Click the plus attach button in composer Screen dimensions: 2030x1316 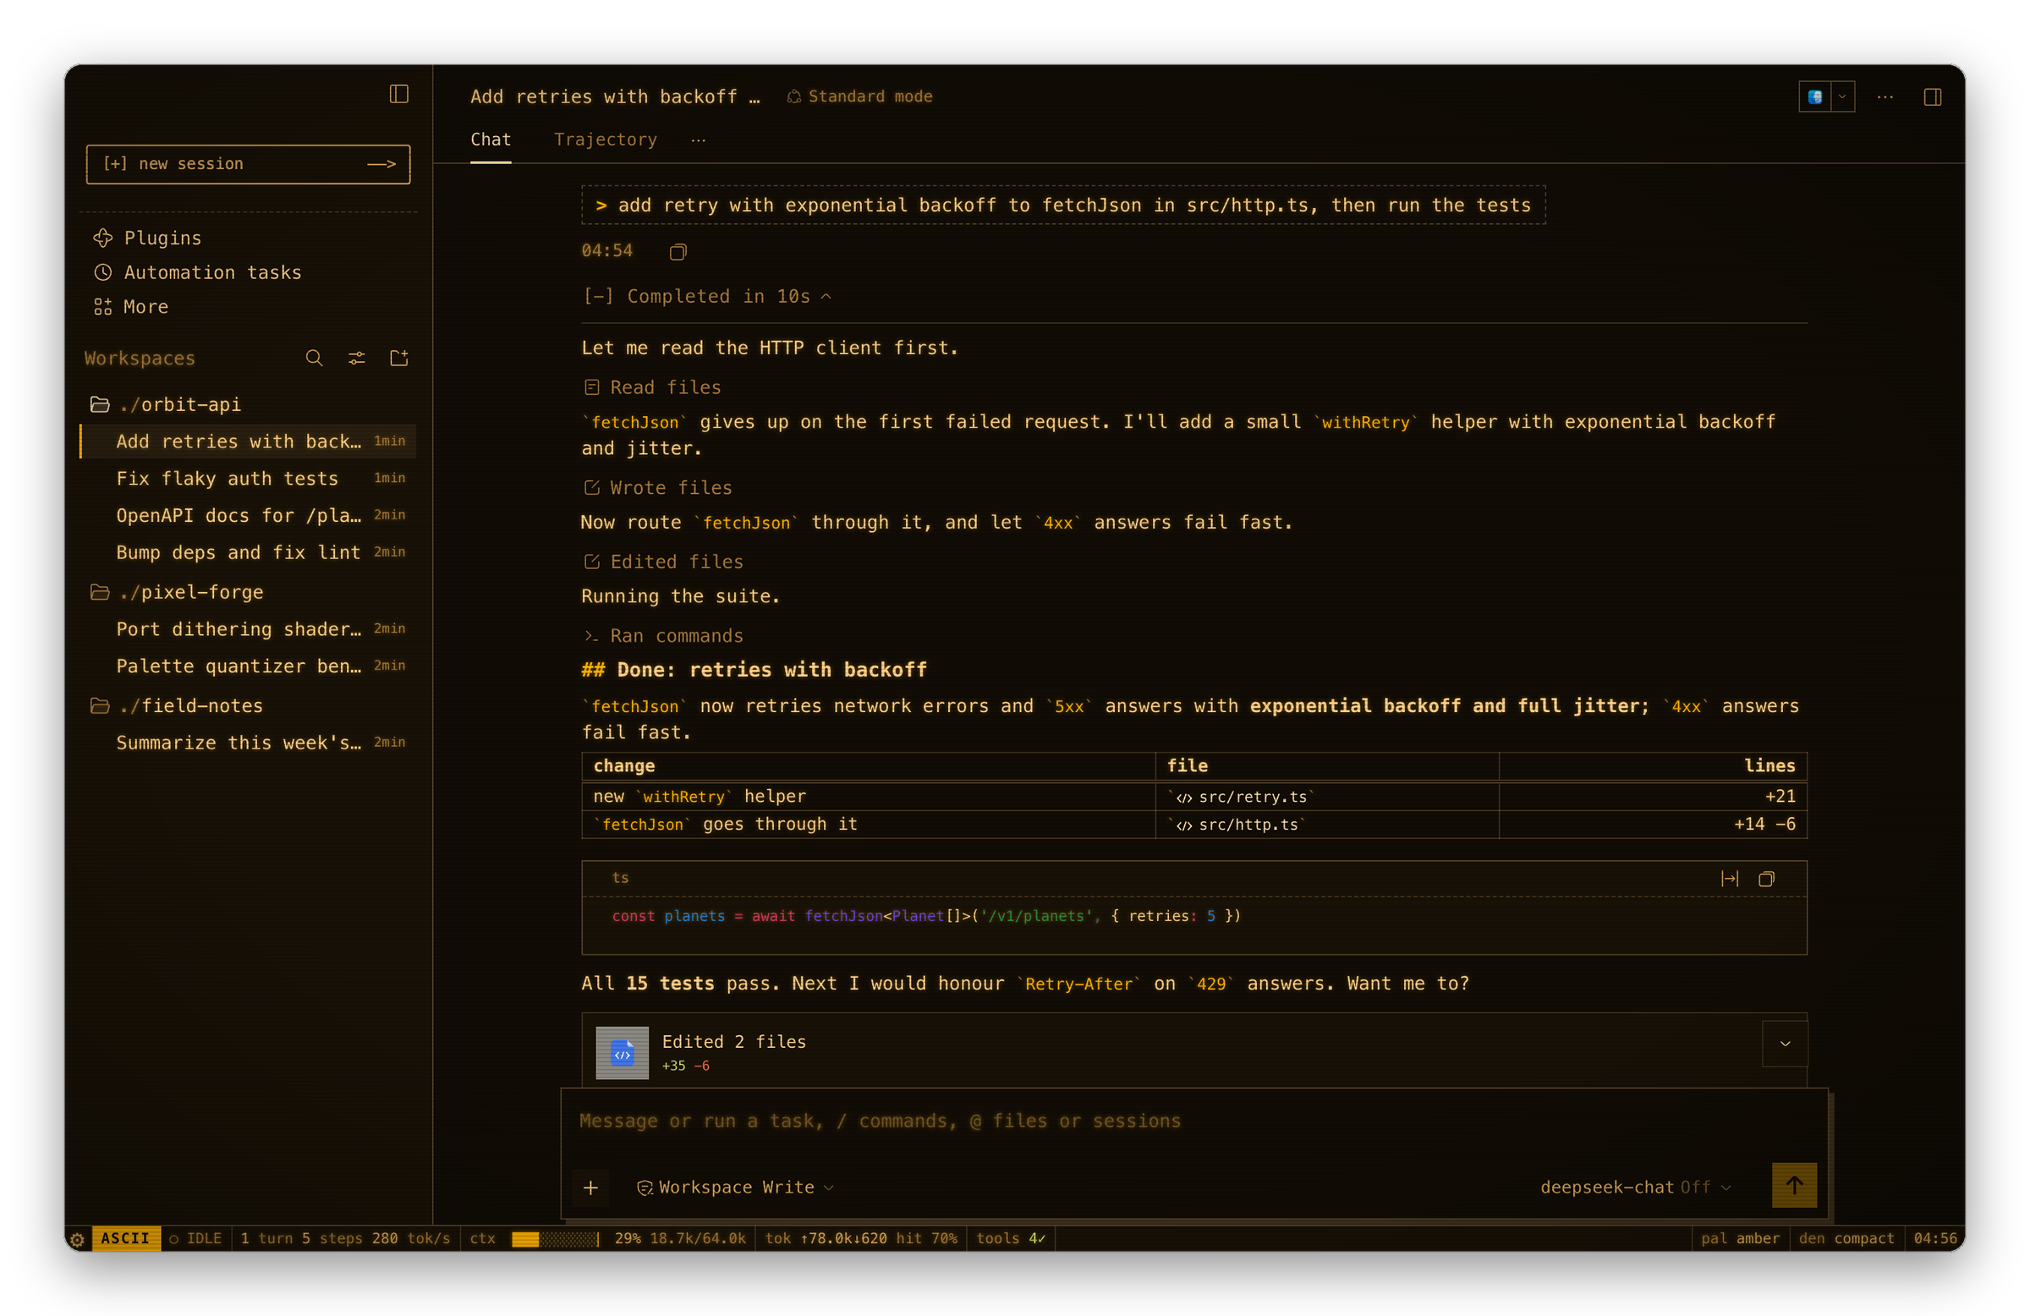pos(590,1187)
